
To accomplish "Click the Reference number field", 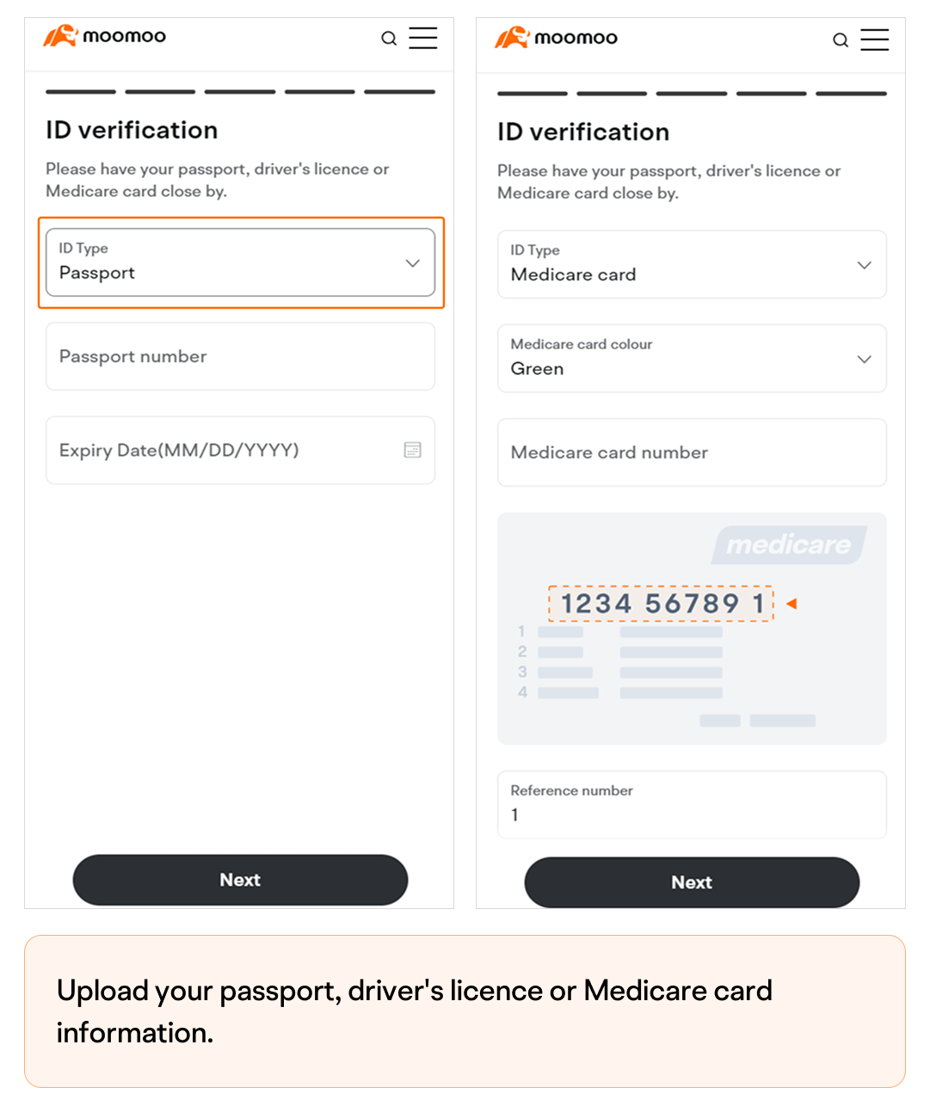I will [x=692, y=804].
